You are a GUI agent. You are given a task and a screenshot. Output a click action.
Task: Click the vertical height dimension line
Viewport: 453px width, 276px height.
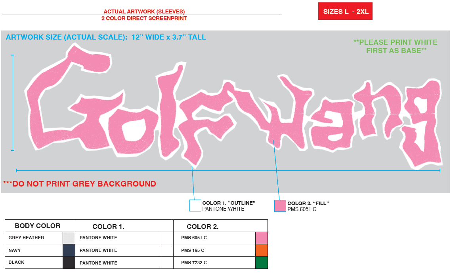pyautogui.click(x=13, y=103)
